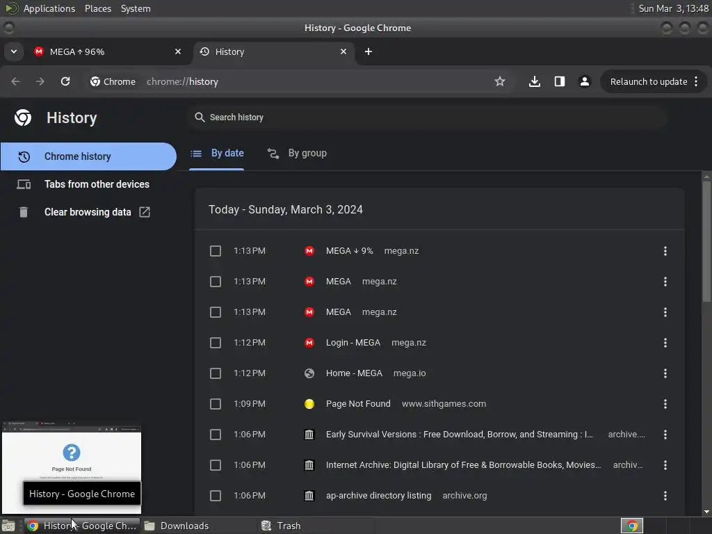Click the yellow favicon beside Page Not Found
Viewport: 712px width, 534px height.
[x=309, y=404]
